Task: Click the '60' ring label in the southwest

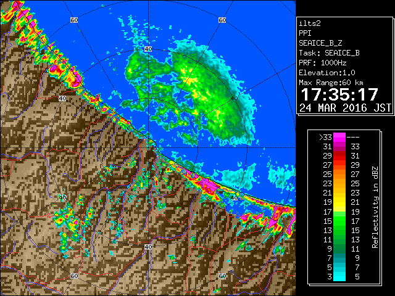Action: [x=74, y=276]
